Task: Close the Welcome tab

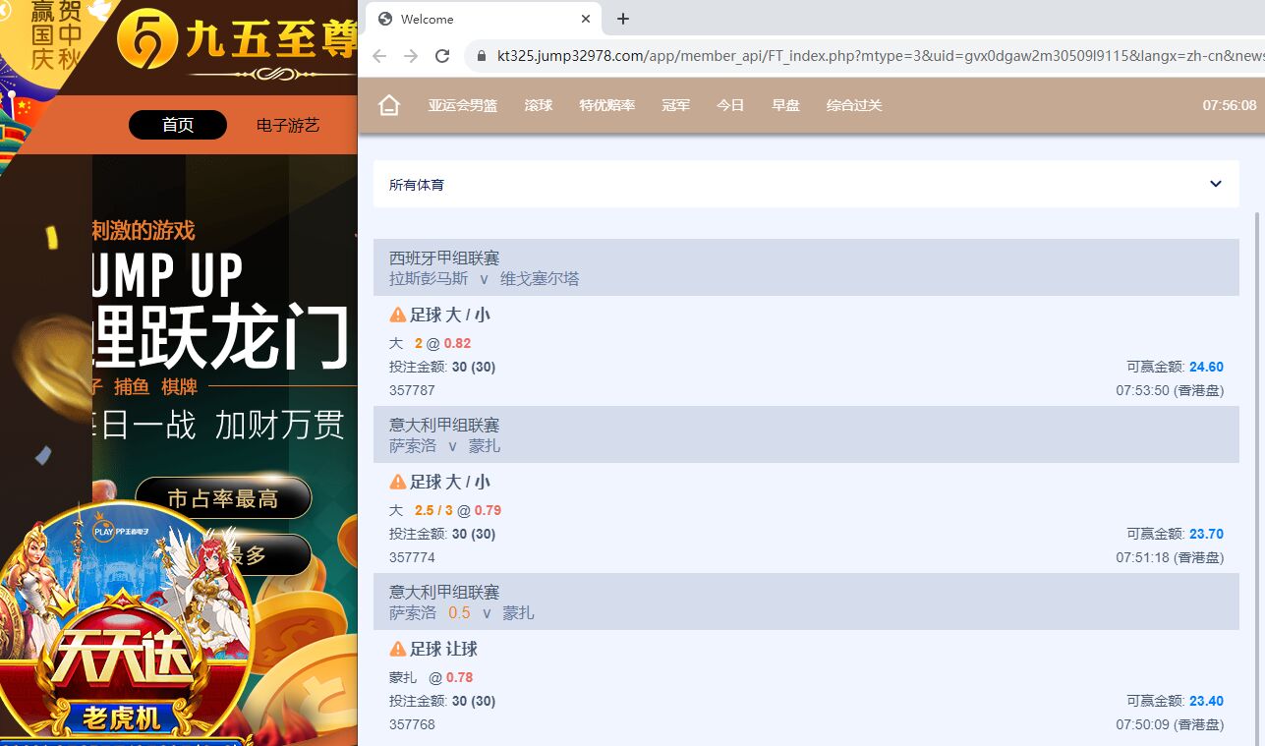Action: 586,19
